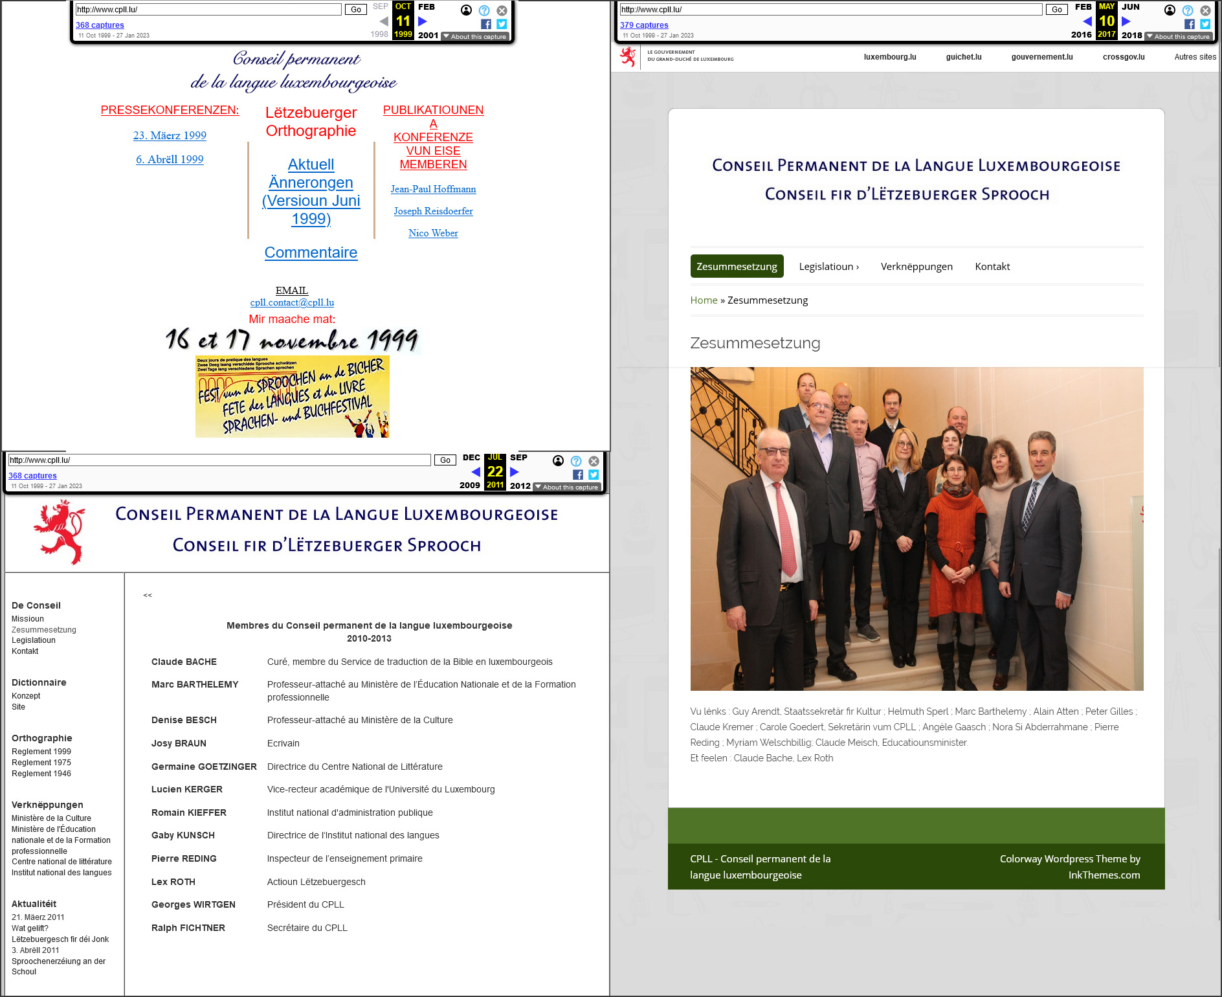Click the URL field in the 2017 capture toolbar
This screenshot has height=997, width=1222.
(x=831, y=10)
